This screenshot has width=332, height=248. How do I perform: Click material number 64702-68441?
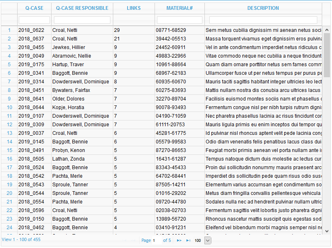(x=171, y=176)
